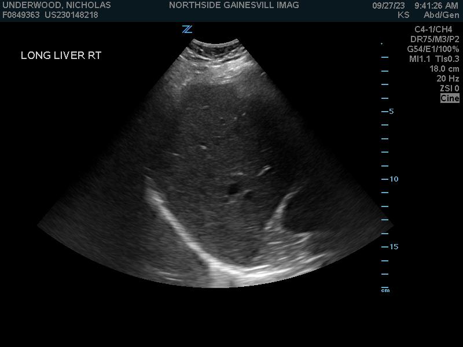Click the 10 cm depth scale marker
Viewport: 463px width, 347px height.
(393, 179)
